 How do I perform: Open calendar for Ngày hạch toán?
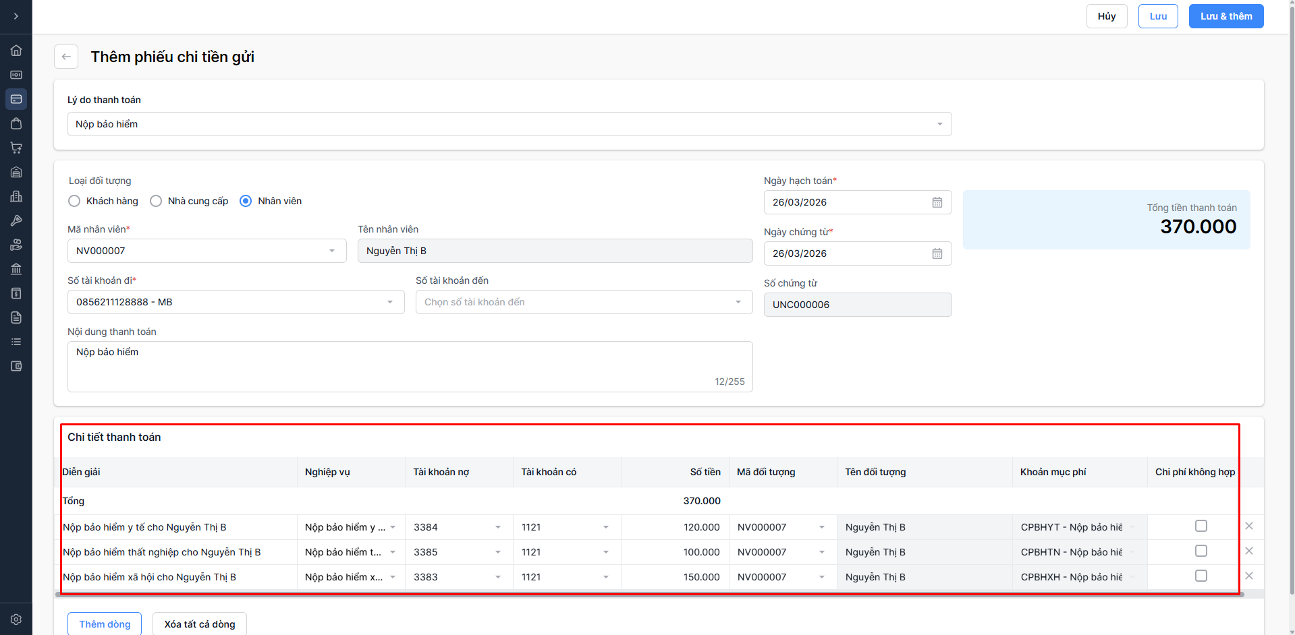[x=937, y=202]
